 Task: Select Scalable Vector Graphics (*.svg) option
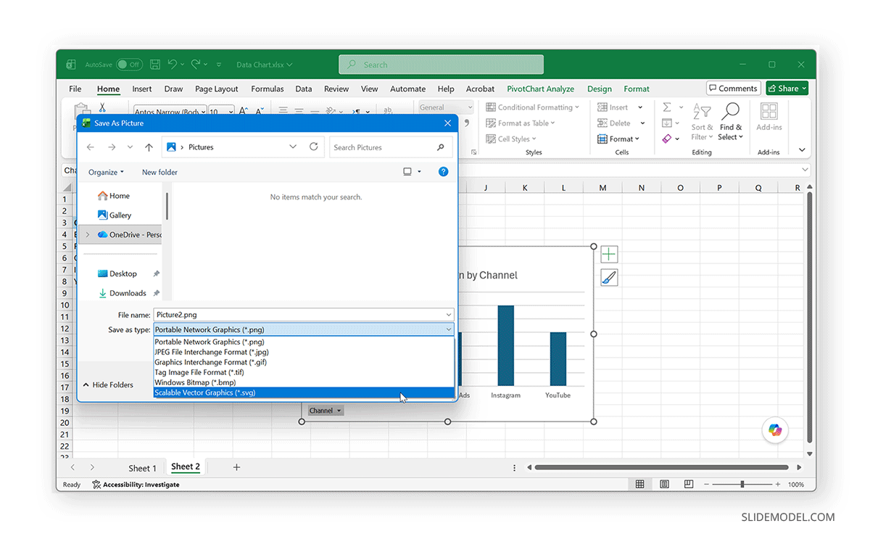(304, 392)
